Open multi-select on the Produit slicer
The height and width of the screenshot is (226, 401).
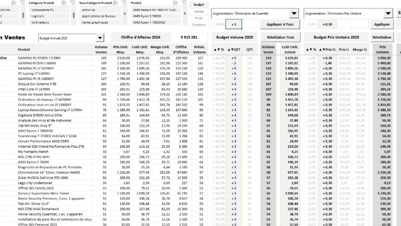tap(175, 3)
